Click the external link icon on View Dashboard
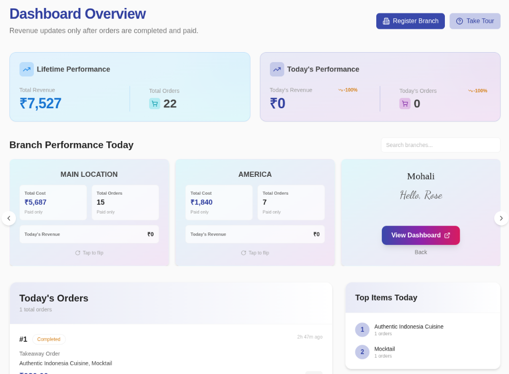The image size is (509, 374). (447, 235)
